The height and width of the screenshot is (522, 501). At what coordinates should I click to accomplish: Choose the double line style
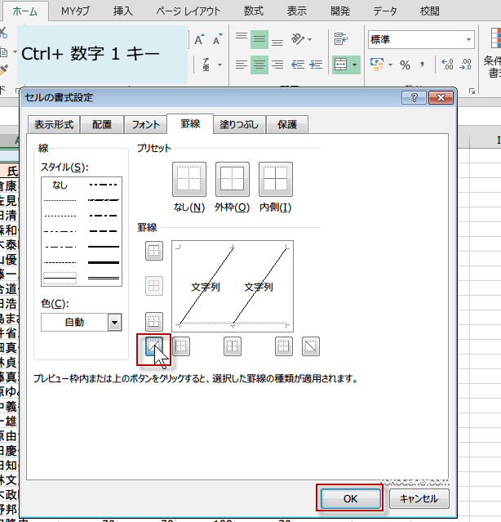point(104,278)
